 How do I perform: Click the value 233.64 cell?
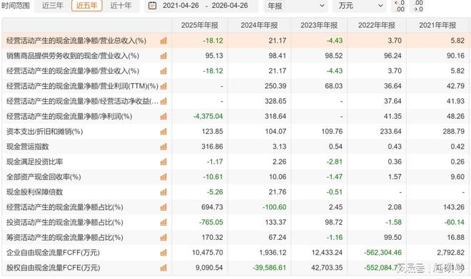391,132
